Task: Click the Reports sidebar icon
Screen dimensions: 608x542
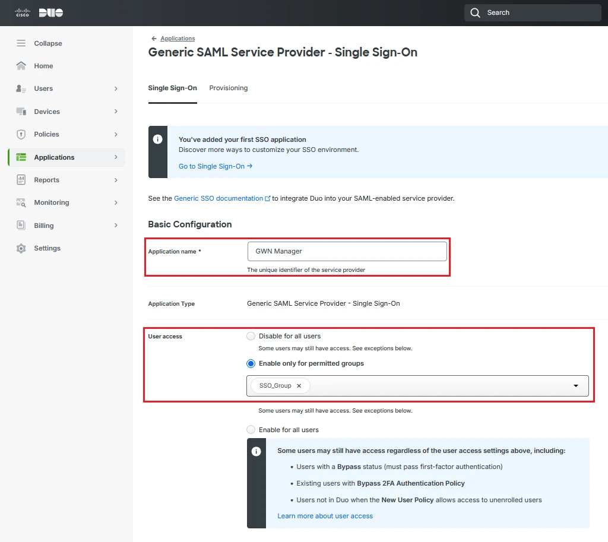Action: pyautogui.click(x=21, y=180)
